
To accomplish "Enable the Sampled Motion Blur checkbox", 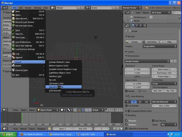I will tap(129, 111).
